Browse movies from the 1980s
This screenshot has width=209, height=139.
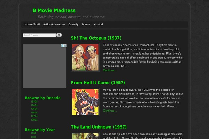coord(34,120)
